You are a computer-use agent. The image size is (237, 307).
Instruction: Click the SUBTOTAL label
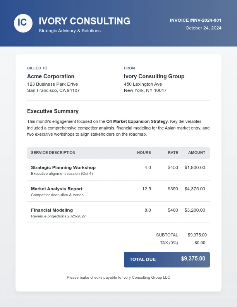167,235
